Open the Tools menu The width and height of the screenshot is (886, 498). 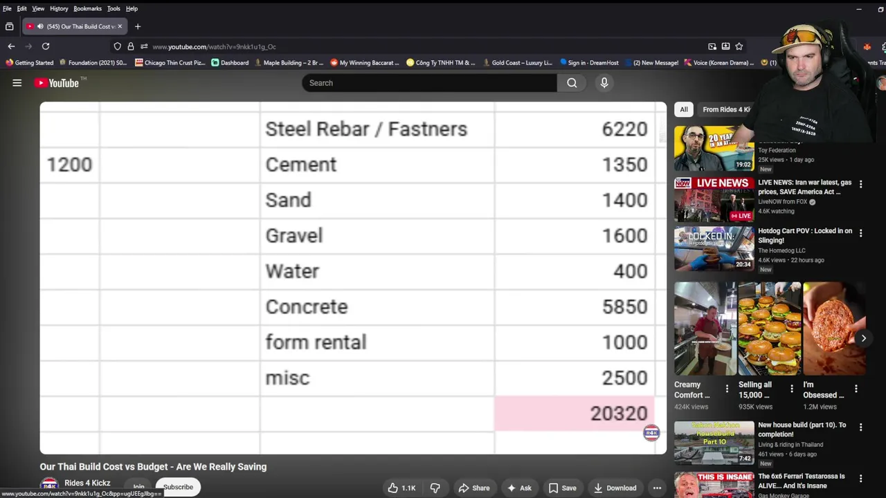[x=114, y=8]
